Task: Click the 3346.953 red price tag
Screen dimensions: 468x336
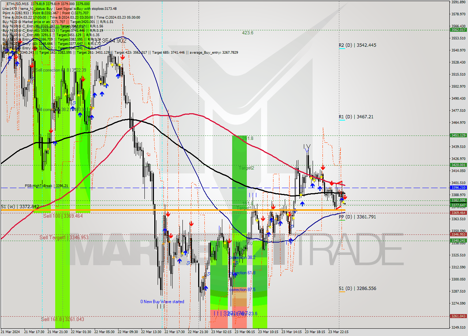Action: click(458, 234)
